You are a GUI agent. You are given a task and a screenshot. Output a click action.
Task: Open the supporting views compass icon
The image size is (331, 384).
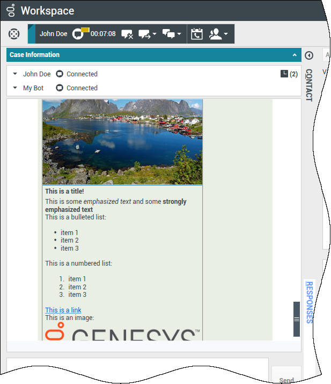14,34
